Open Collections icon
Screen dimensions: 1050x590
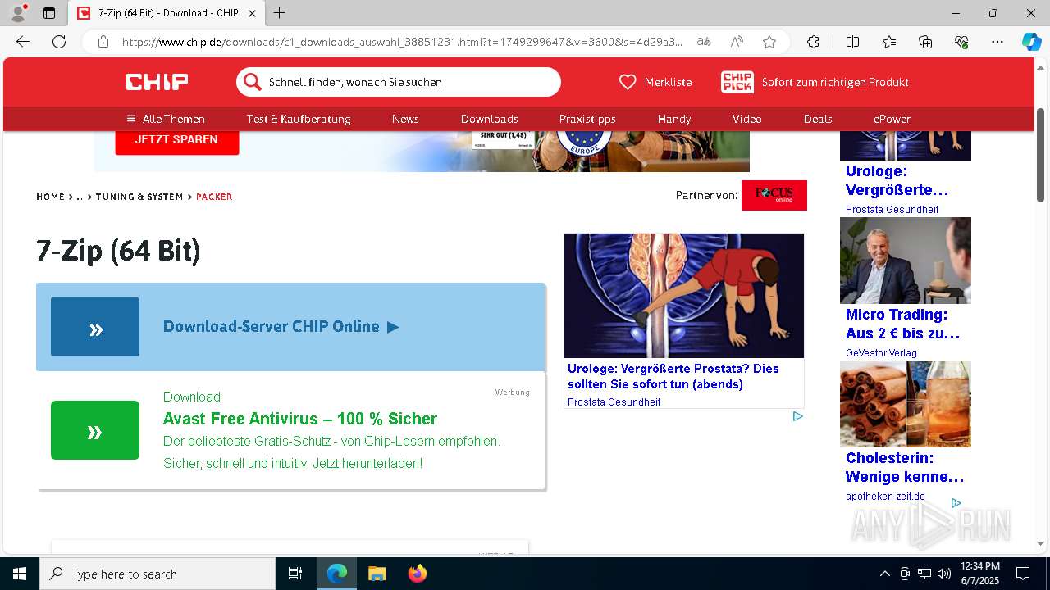tap(925, 42)
